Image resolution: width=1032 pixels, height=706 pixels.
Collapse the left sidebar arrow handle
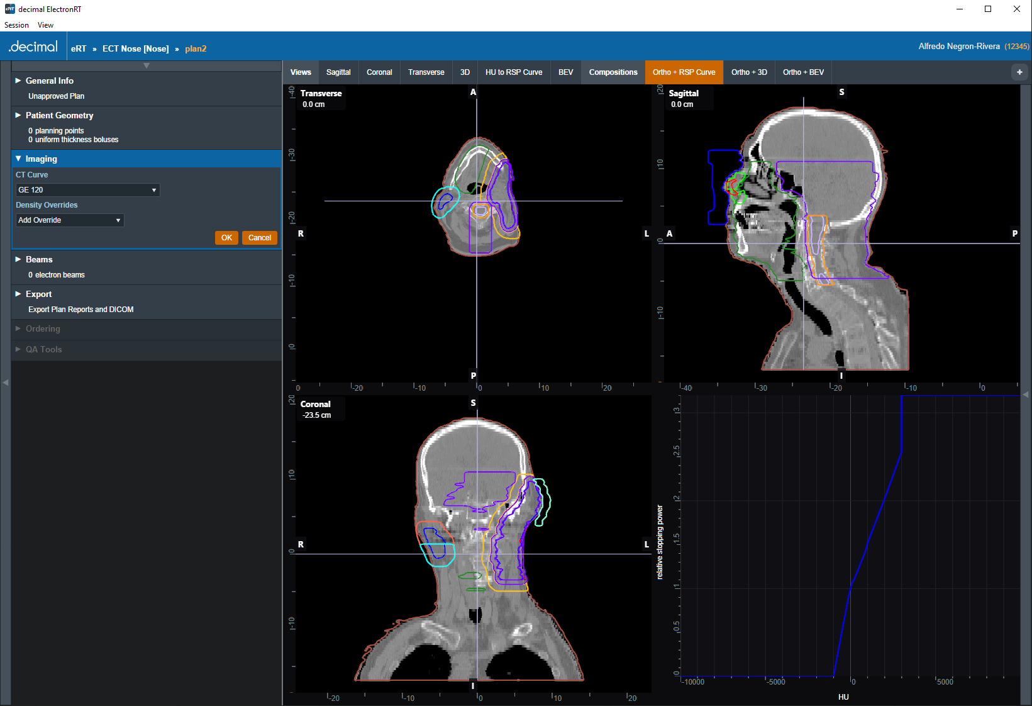coord(5,382)
